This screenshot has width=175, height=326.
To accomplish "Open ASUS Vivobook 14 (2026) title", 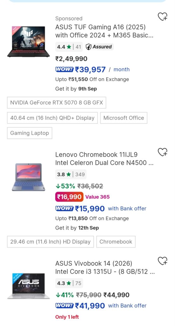I will (x=105, y=267).
